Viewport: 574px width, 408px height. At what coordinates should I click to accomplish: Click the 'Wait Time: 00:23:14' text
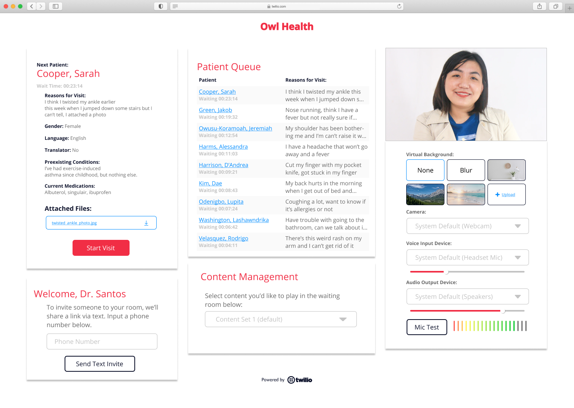click(60, 86)
